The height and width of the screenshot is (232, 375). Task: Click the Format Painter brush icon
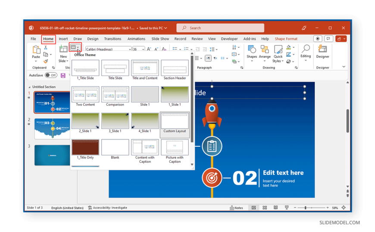pyautogui.click(x=46, y=61)
